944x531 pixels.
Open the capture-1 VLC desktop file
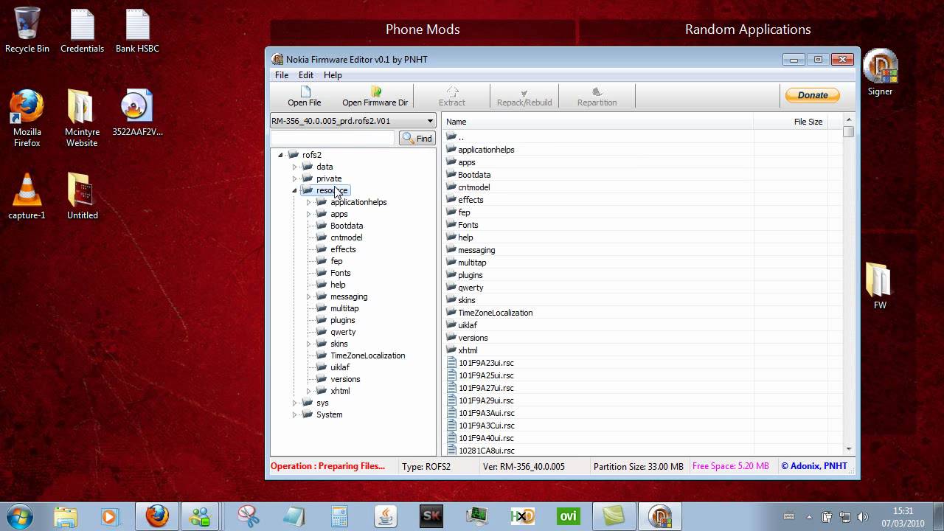[27, 196]
